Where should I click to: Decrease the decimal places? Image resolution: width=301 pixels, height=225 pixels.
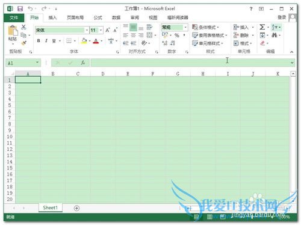click(173, 43)
